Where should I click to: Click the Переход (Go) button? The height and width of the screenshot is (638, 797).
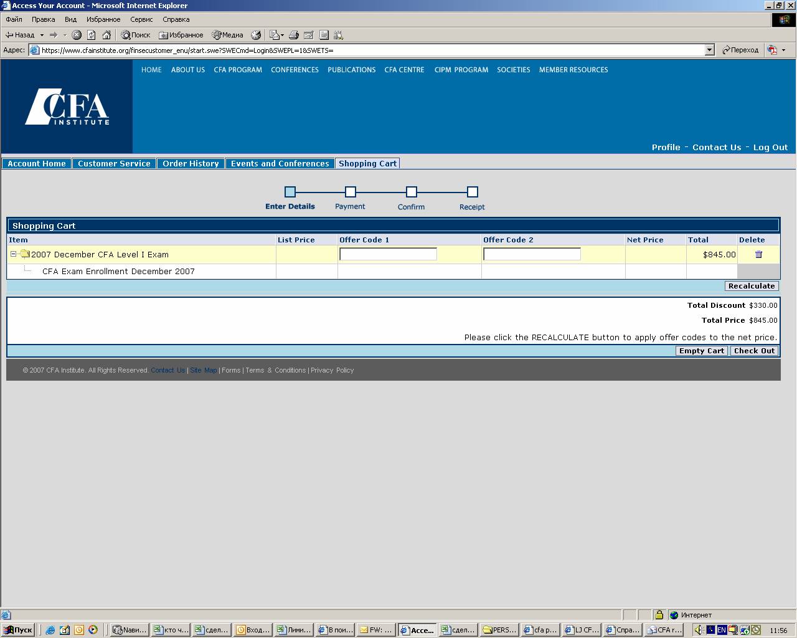[x=740, y=50]
